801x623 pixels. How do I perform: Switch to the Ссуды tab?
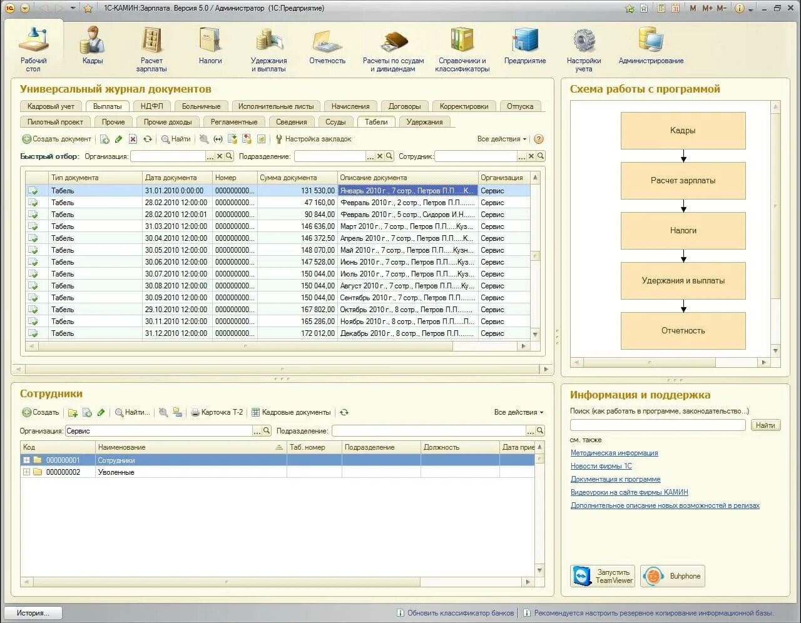pyautogui.click(x=335, y=122)
